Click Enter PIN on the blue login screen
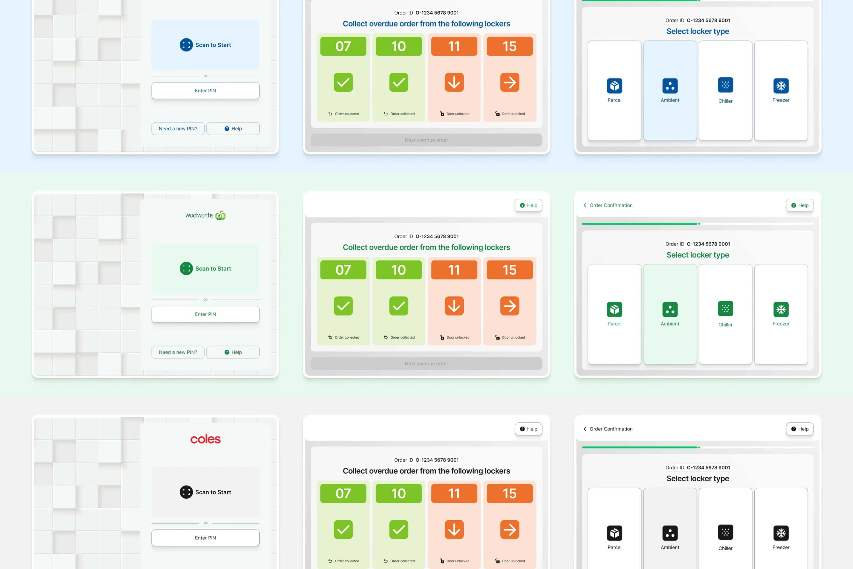The image size is (853, 569). coord(205,91)
